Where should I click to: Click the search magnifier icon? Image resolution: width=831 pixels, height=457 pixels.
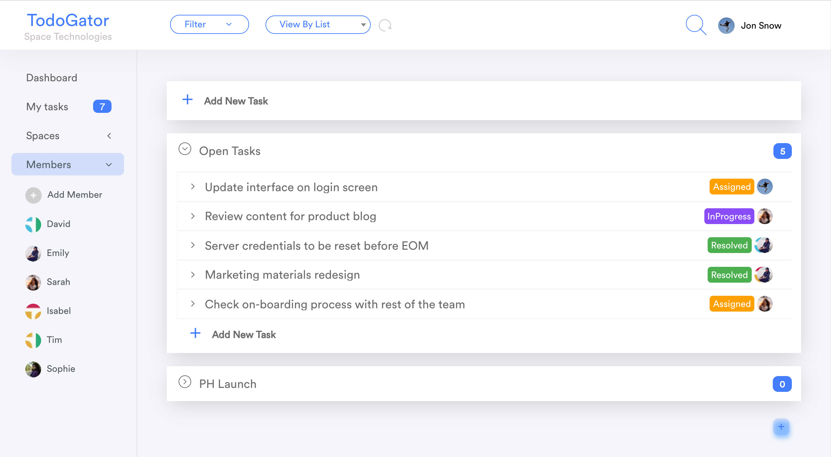point(696,25)
